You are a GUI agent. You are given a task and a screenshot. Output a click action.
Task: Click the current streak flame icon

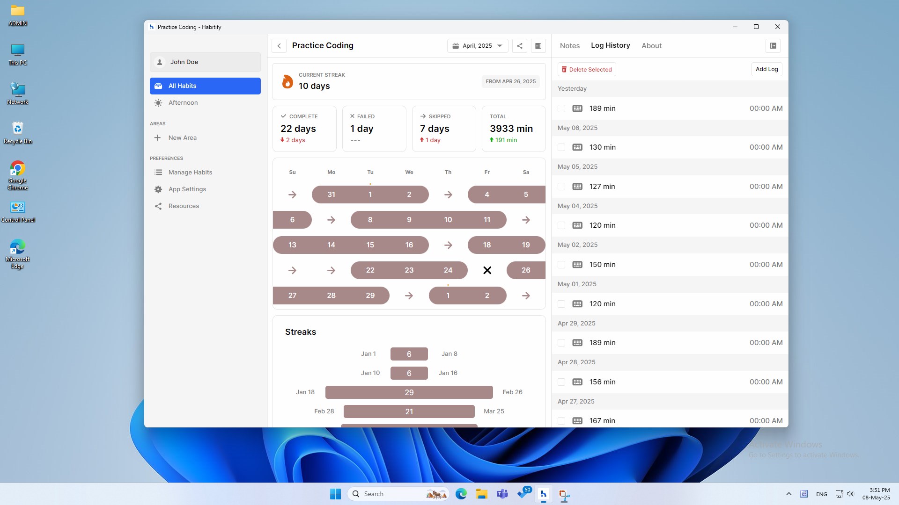tap(287, 81)
